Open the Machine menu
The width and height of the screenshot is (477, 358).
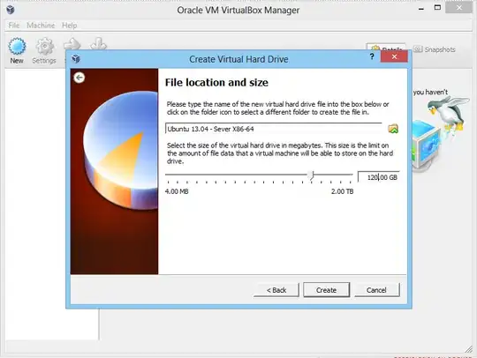(x=41, y=26)
